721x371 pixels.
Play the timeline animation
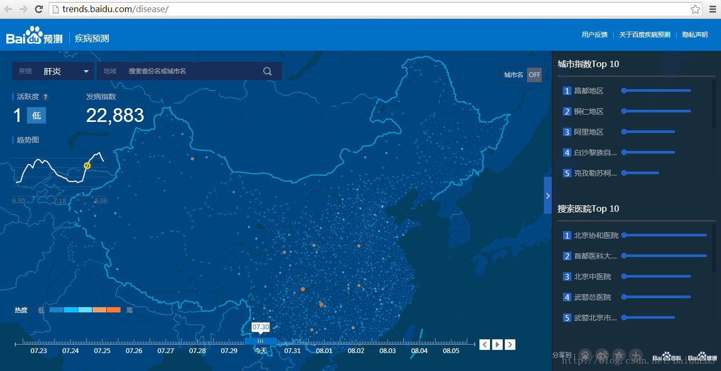point(497,345)
